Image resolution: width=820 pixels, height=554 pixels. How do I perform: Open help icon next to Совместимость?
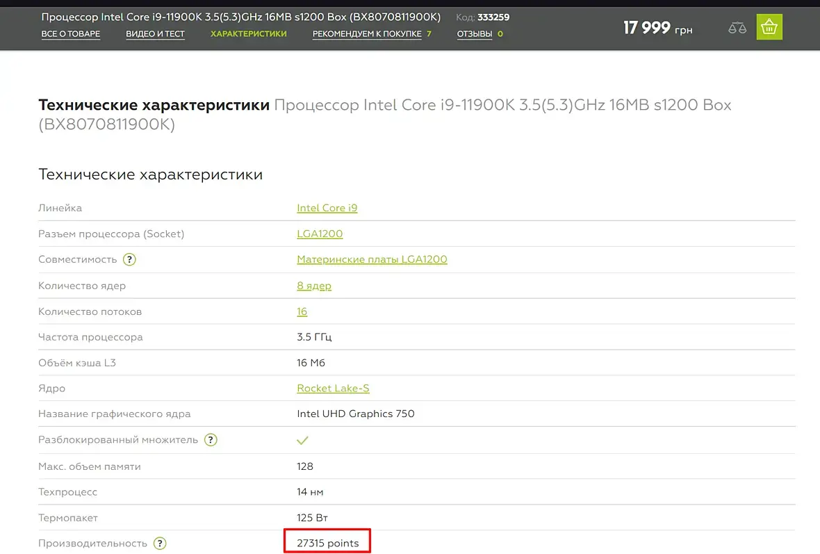click(129, 259)
